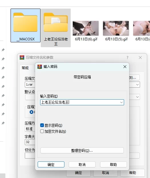
Task: Open 整理密码(O)... button
Action: 82,151
